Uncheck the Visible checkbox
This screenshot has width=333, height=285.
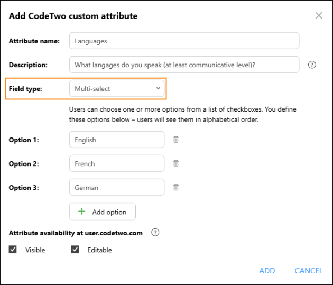pos(13,250)
